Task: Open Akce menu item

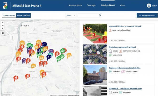Action: (x=122, y=5)
